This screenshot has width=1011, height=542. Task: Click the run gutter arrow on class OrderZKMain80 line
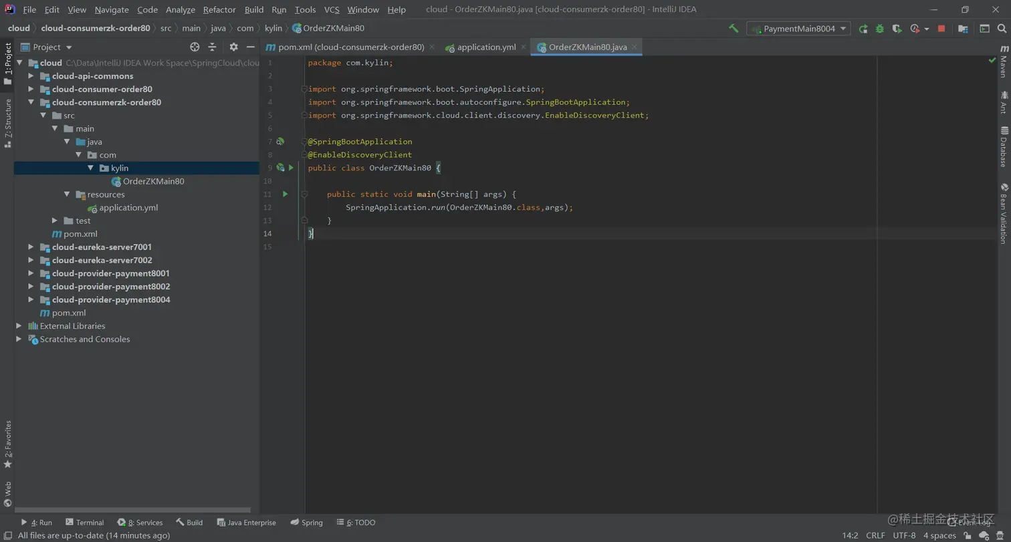[292, 168]
